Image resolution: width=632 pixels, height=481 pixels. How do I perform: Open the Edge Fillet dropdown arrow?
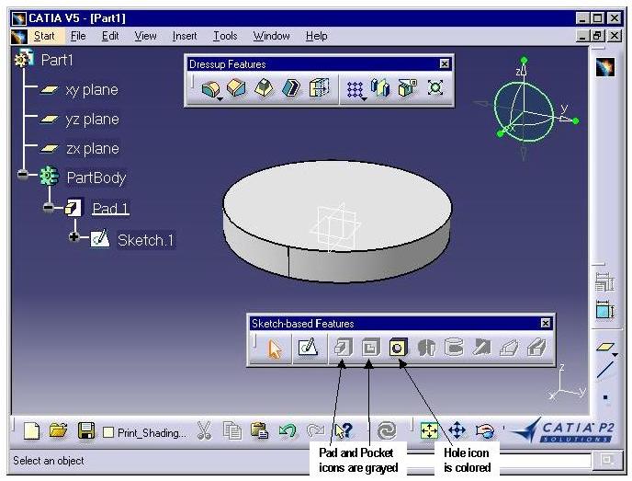220,98
